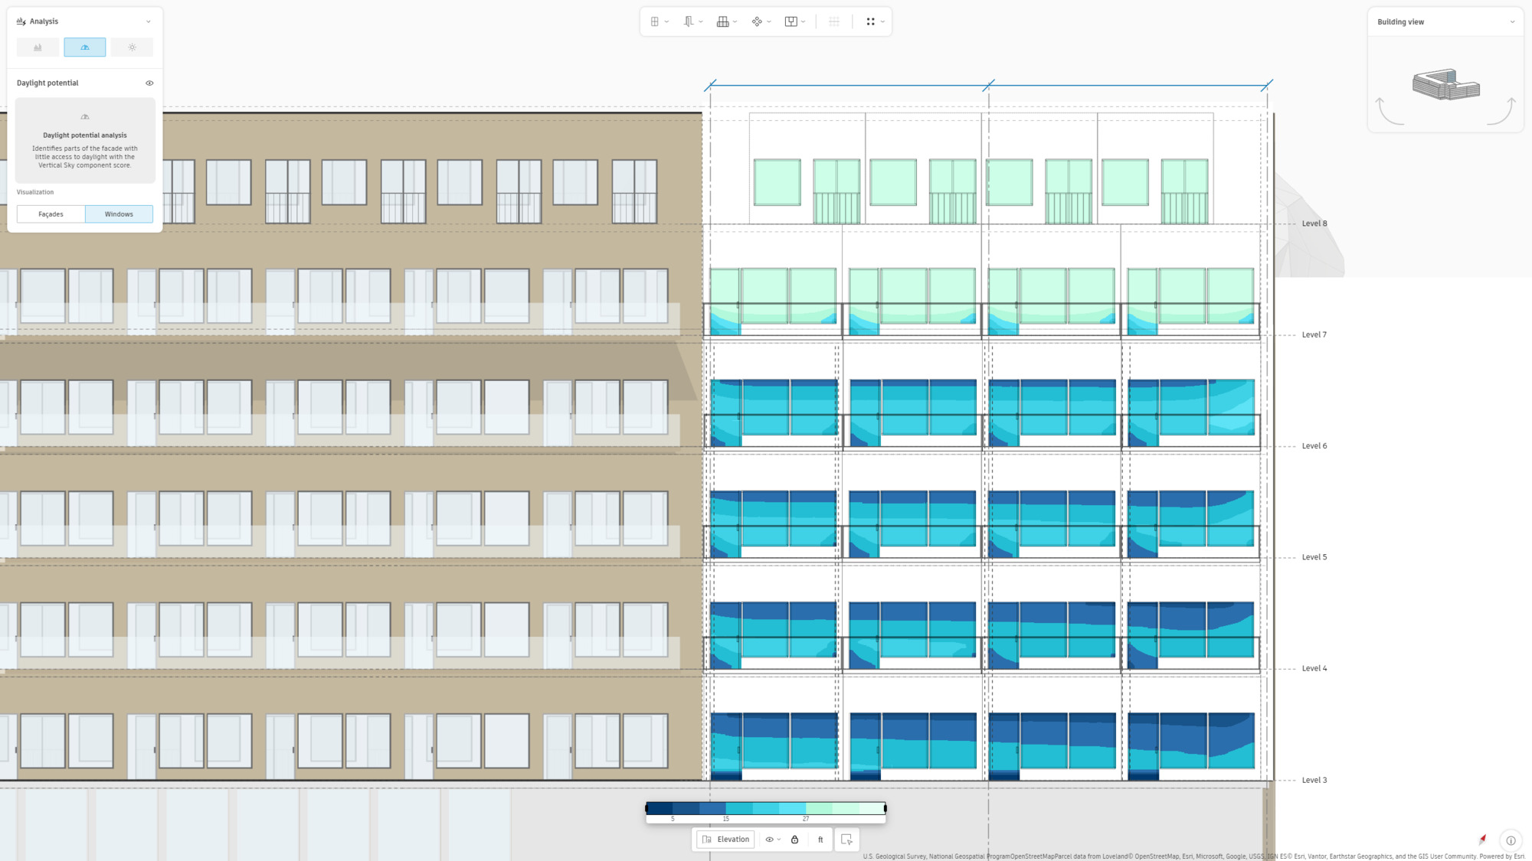Open the window tool dropdown arrow
Screen dimensions: 1532x861
(666, 21)
